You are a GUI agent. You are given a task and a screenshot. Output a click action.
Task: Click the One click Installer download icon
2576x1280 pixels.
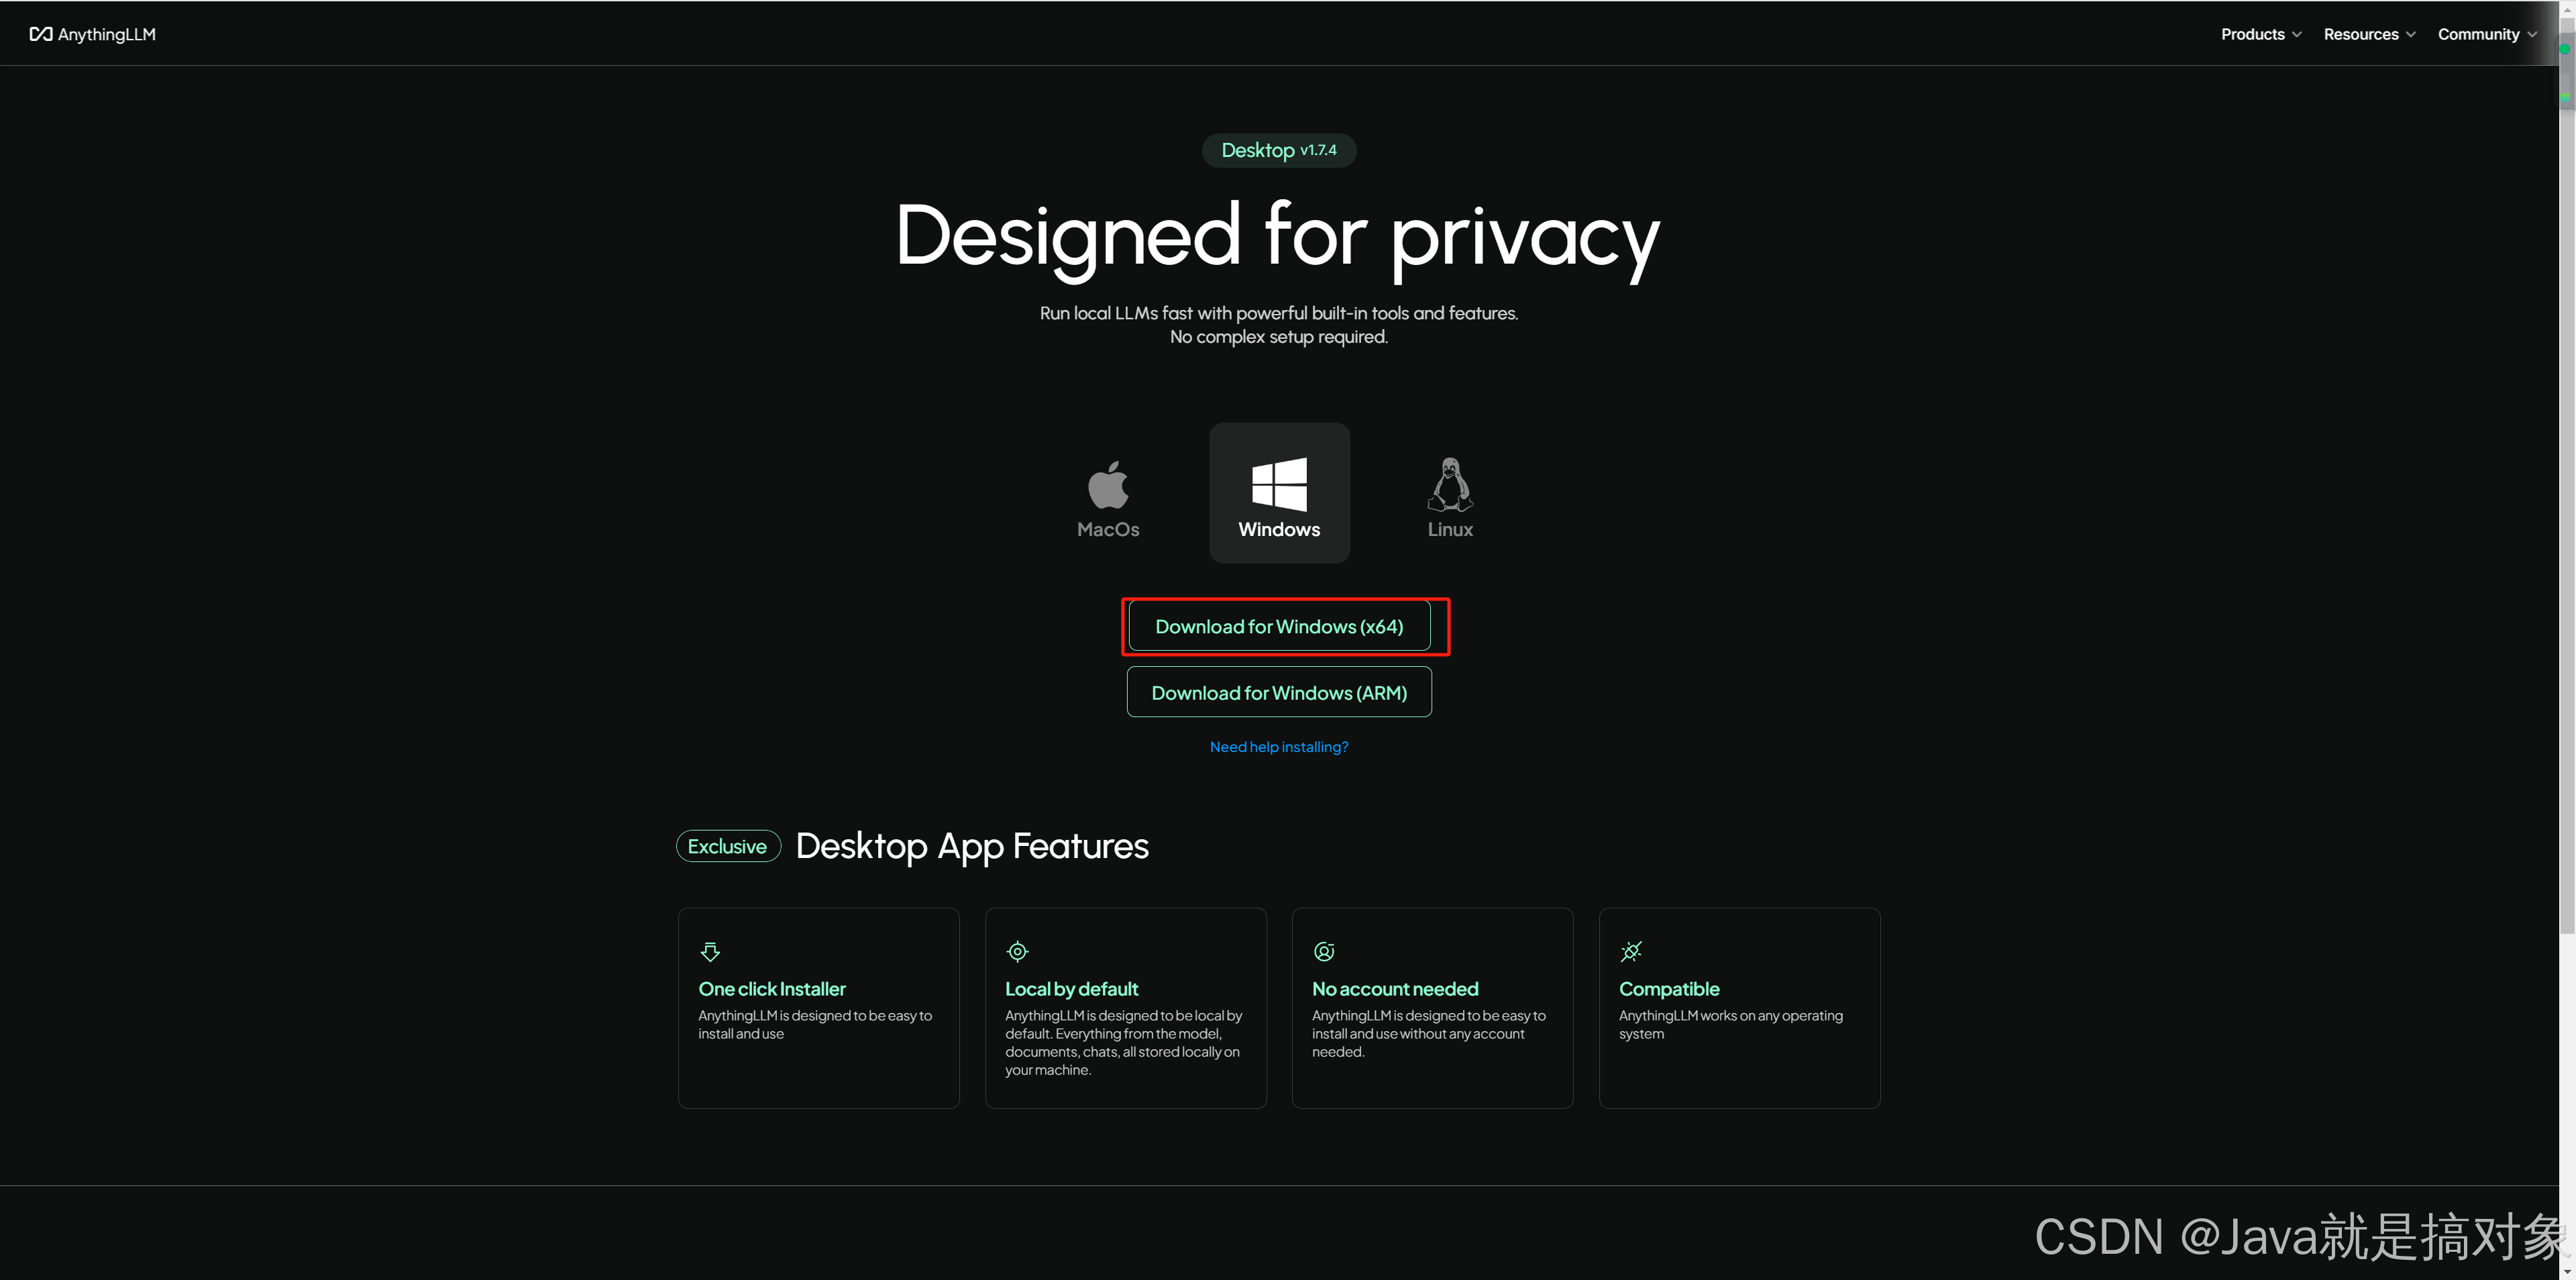click(710, 951)
